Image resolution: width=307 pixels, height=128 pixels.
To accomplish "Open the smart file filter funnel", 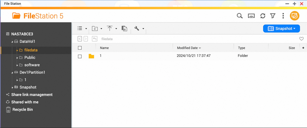I will tap(273, 16).
